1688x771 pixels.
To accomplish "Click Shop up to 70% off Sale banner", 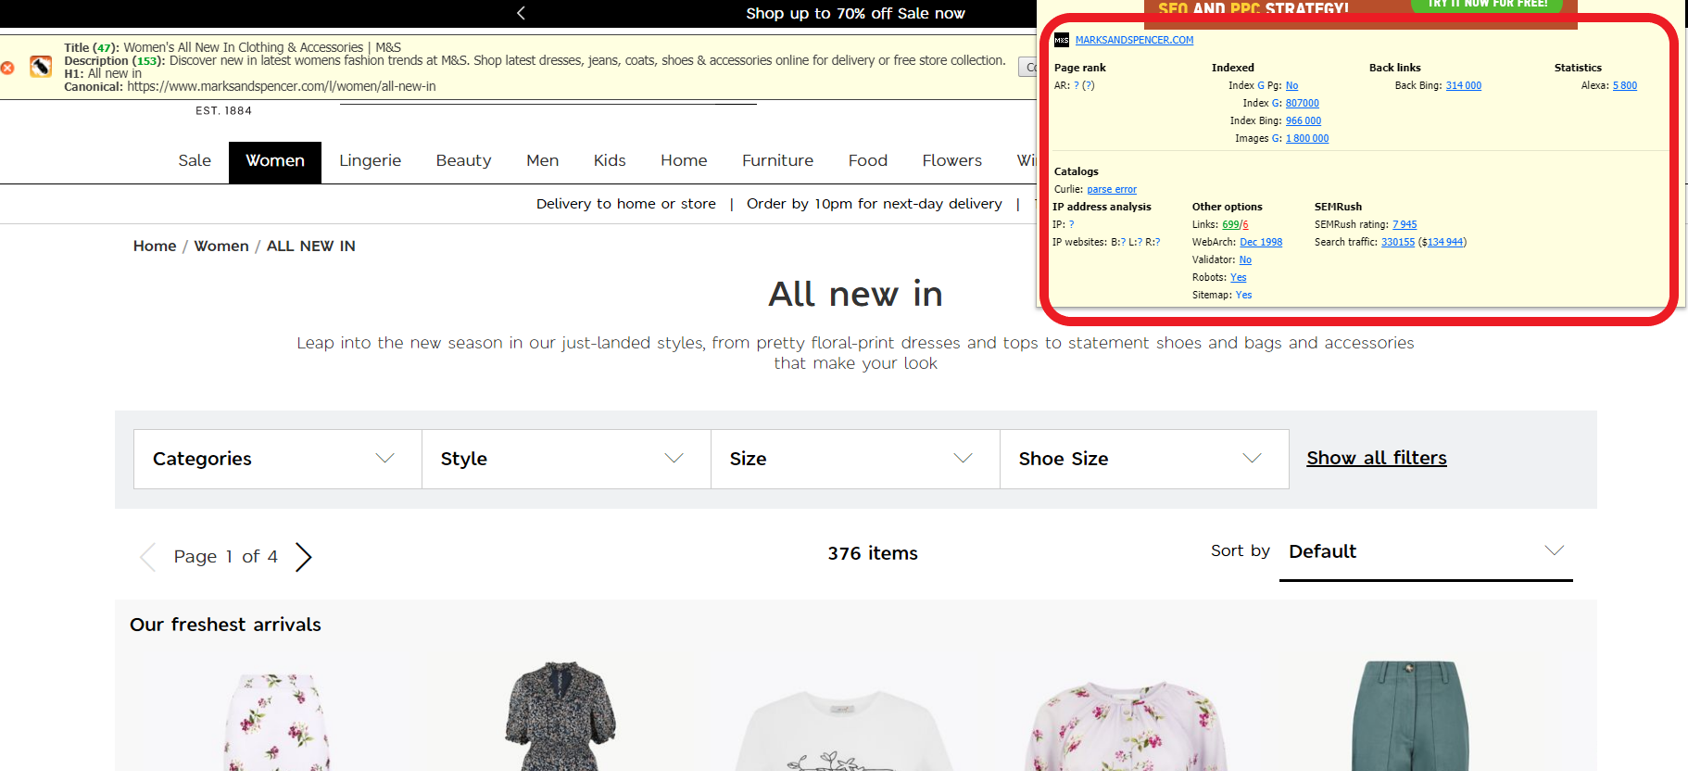I will tap(855, 13).
